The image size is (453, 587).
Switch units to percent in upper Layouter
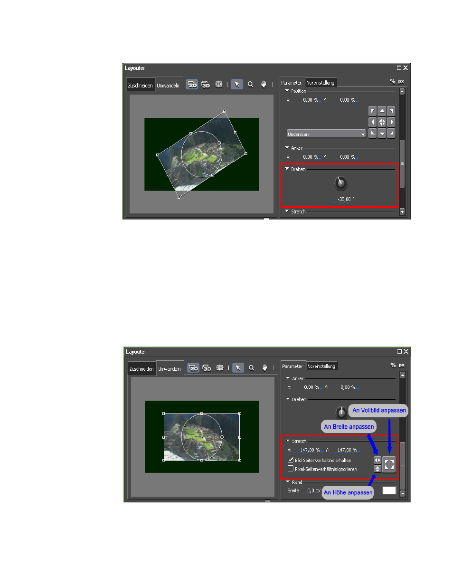click(393, 81)
